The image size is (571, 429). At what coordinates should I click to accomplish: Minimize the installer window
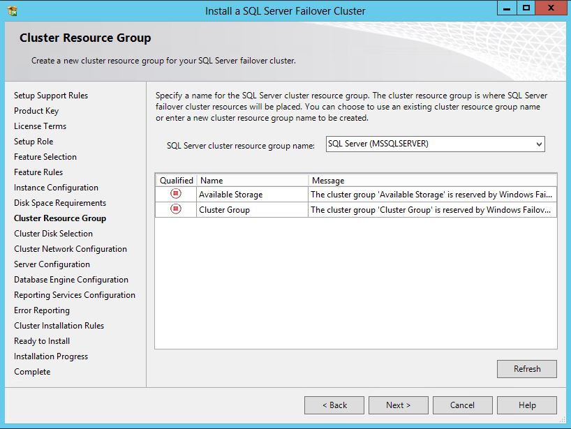click(x=507, y=8)
